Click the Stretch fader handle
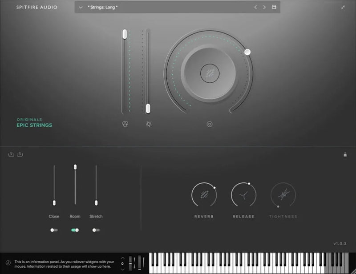 [x=96, y=203]
